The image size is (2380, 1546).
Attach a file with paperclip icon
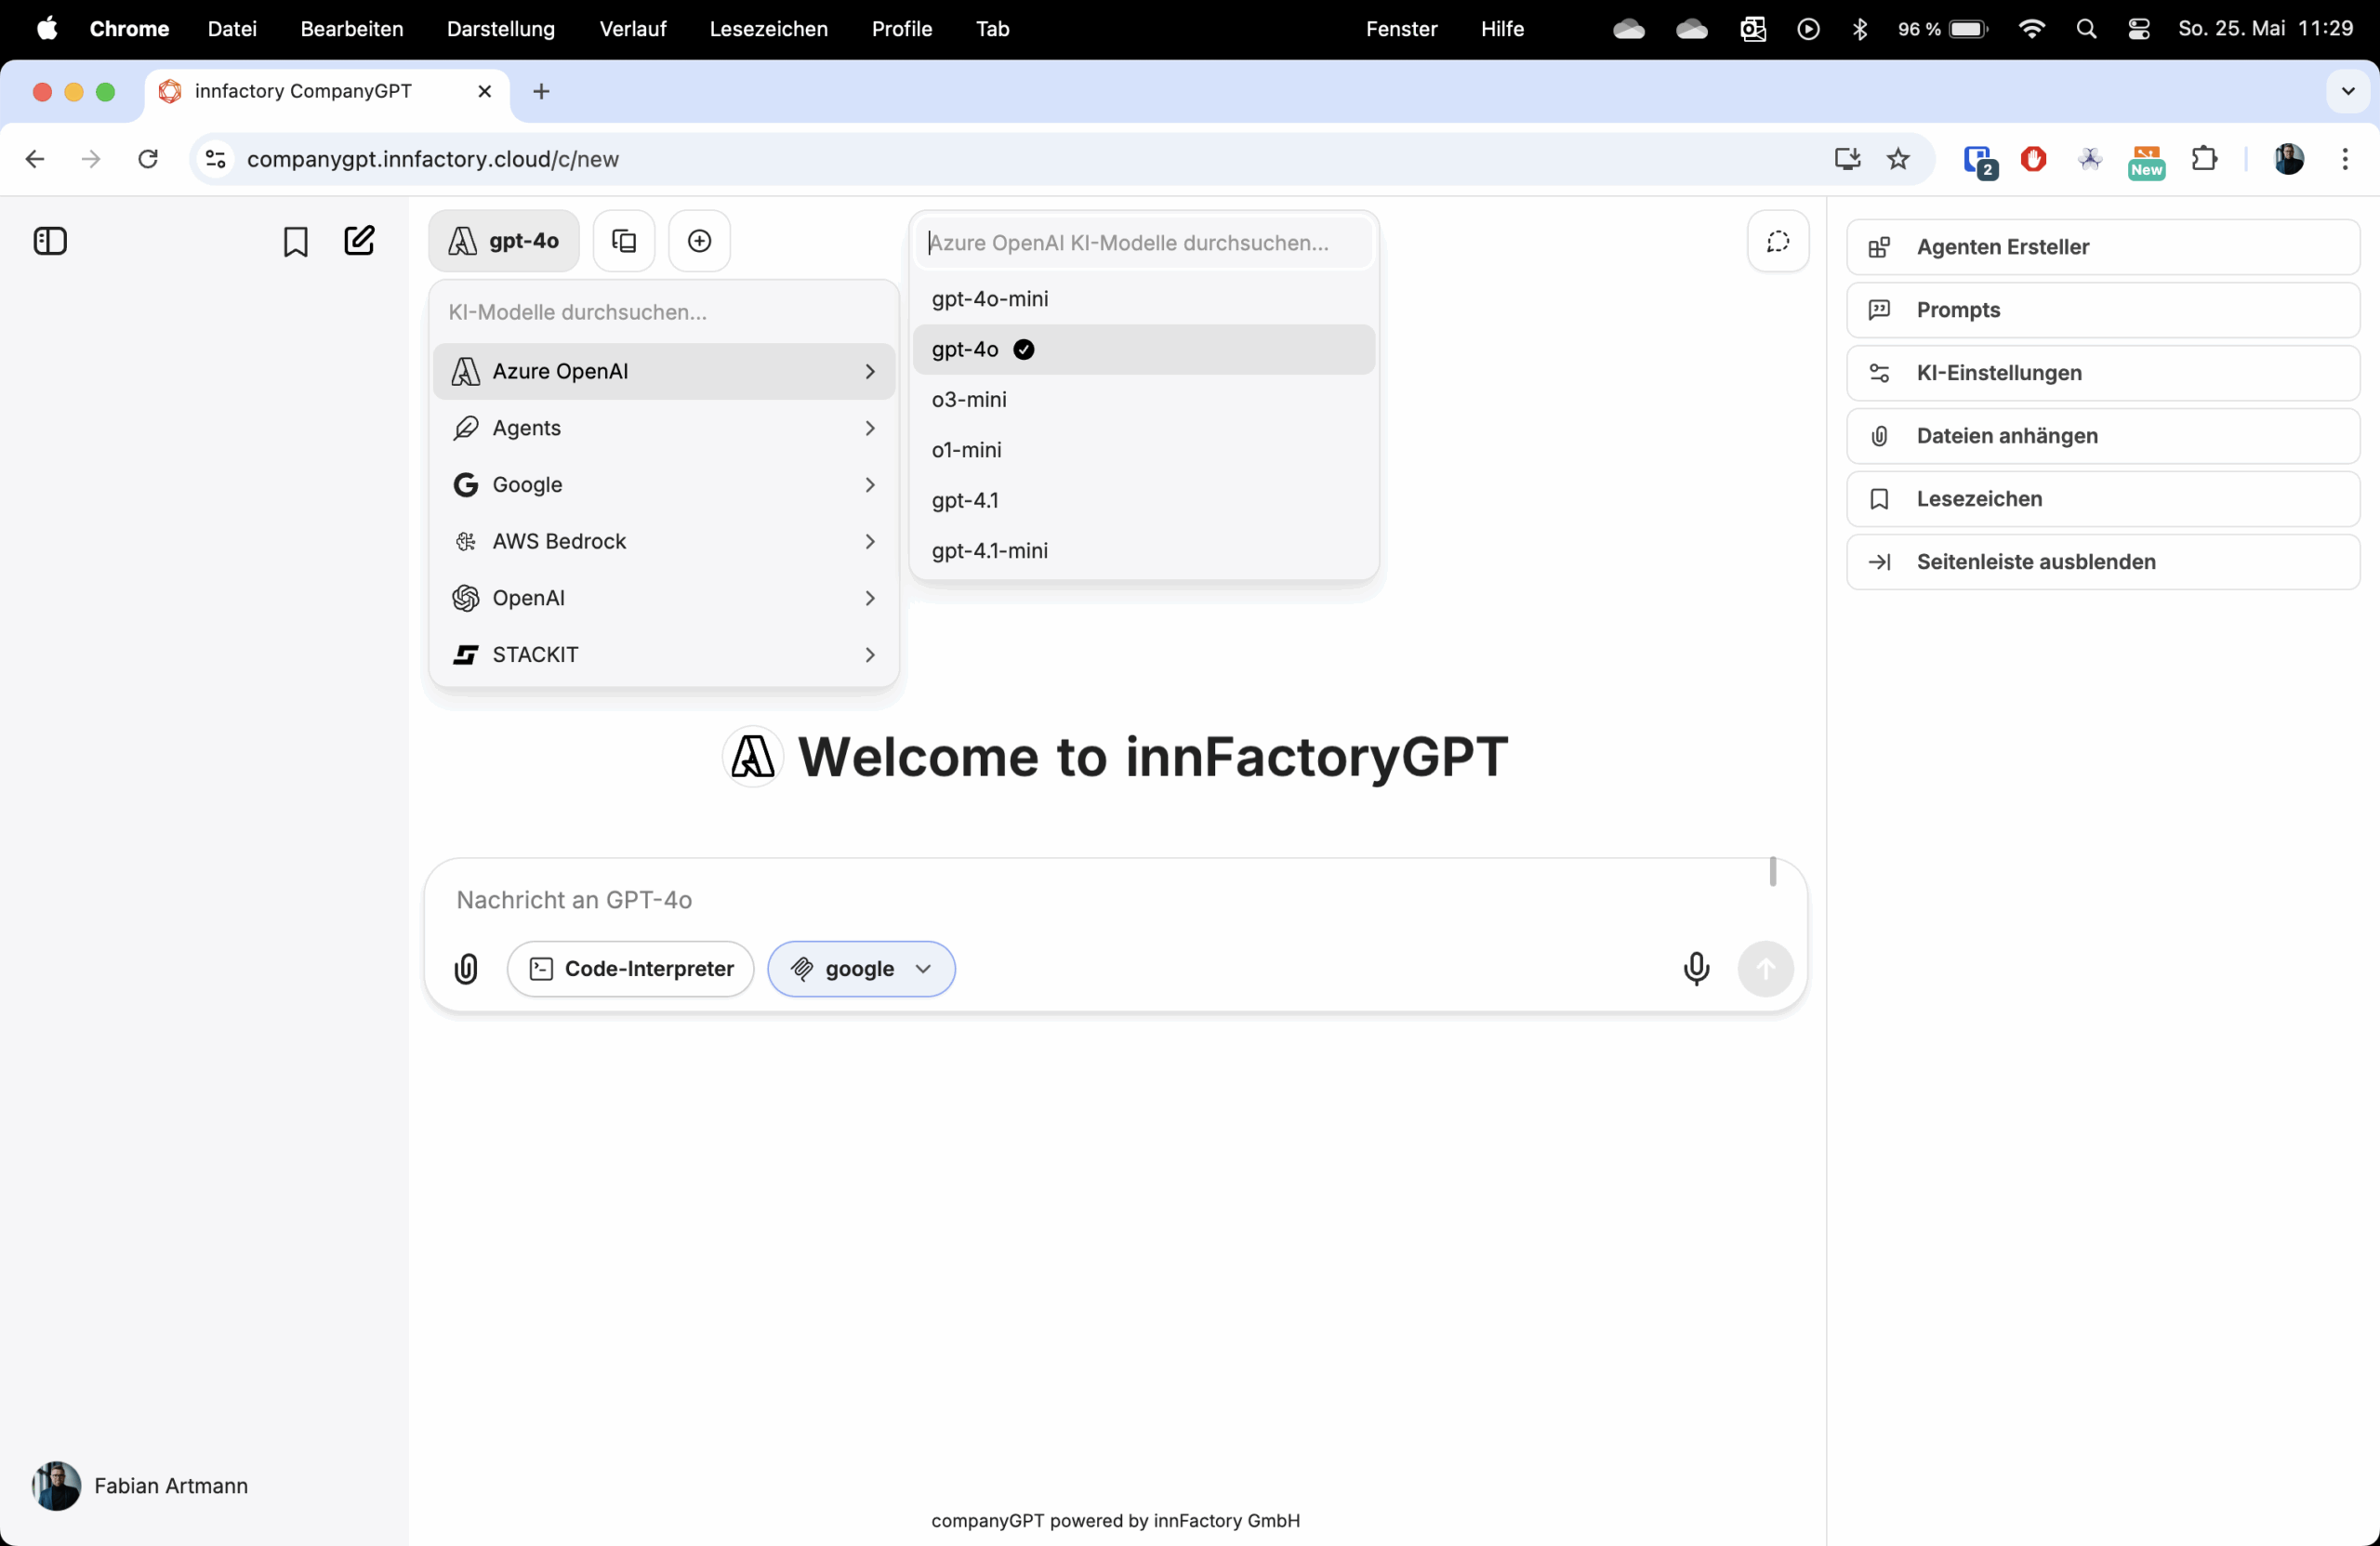coord(466,968)
